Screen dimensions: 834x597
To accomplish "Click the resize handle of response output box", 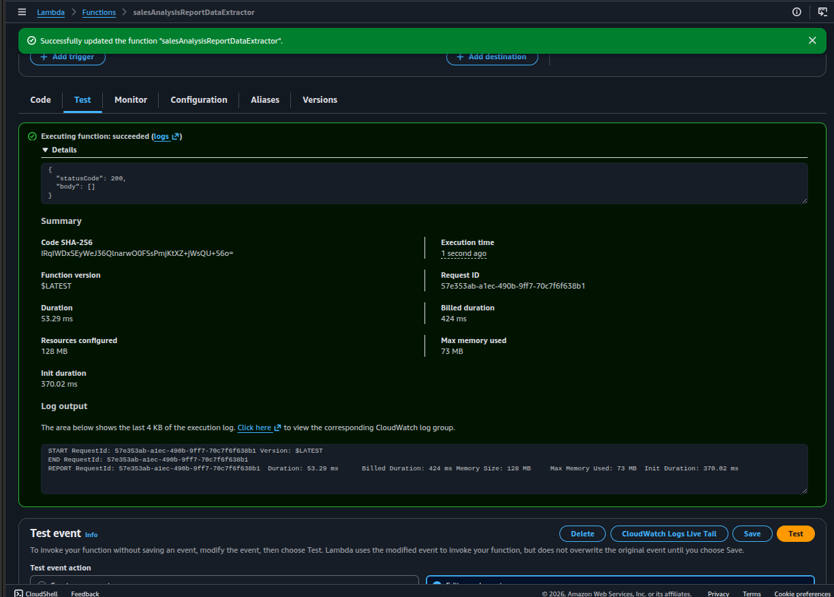I will click(804, 200).
